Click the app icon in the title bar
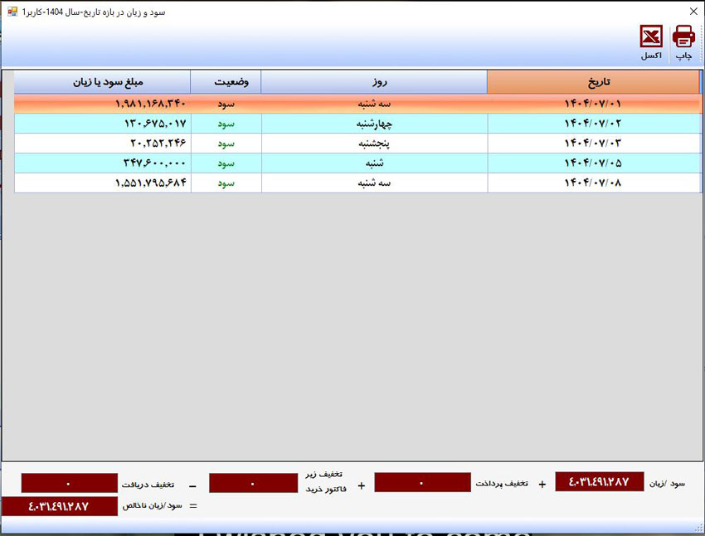Image resolution: width=705 pixels, height=536 pixels. coord(12,12)
